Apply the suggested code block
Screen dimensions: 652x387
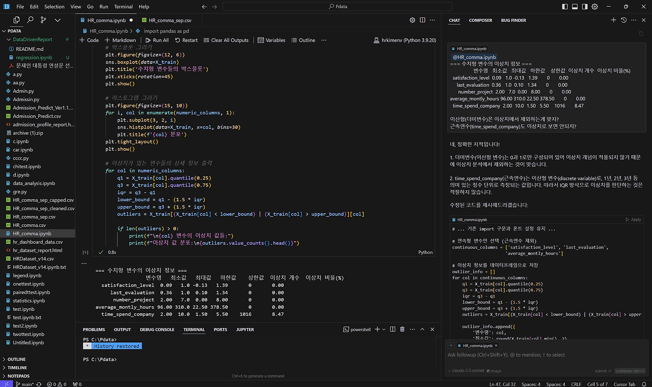click(x=633, y=220)
